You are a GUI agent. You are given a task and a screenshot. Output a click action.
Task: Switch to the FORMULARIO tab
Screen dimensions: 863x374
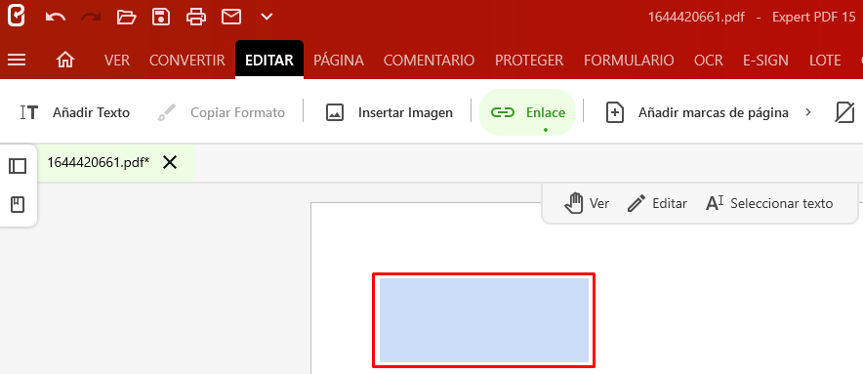point(629,60)
